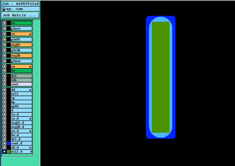Click the grid icon on mill.d row
This screenshot has height=166, width=235.
click(31, 152)
